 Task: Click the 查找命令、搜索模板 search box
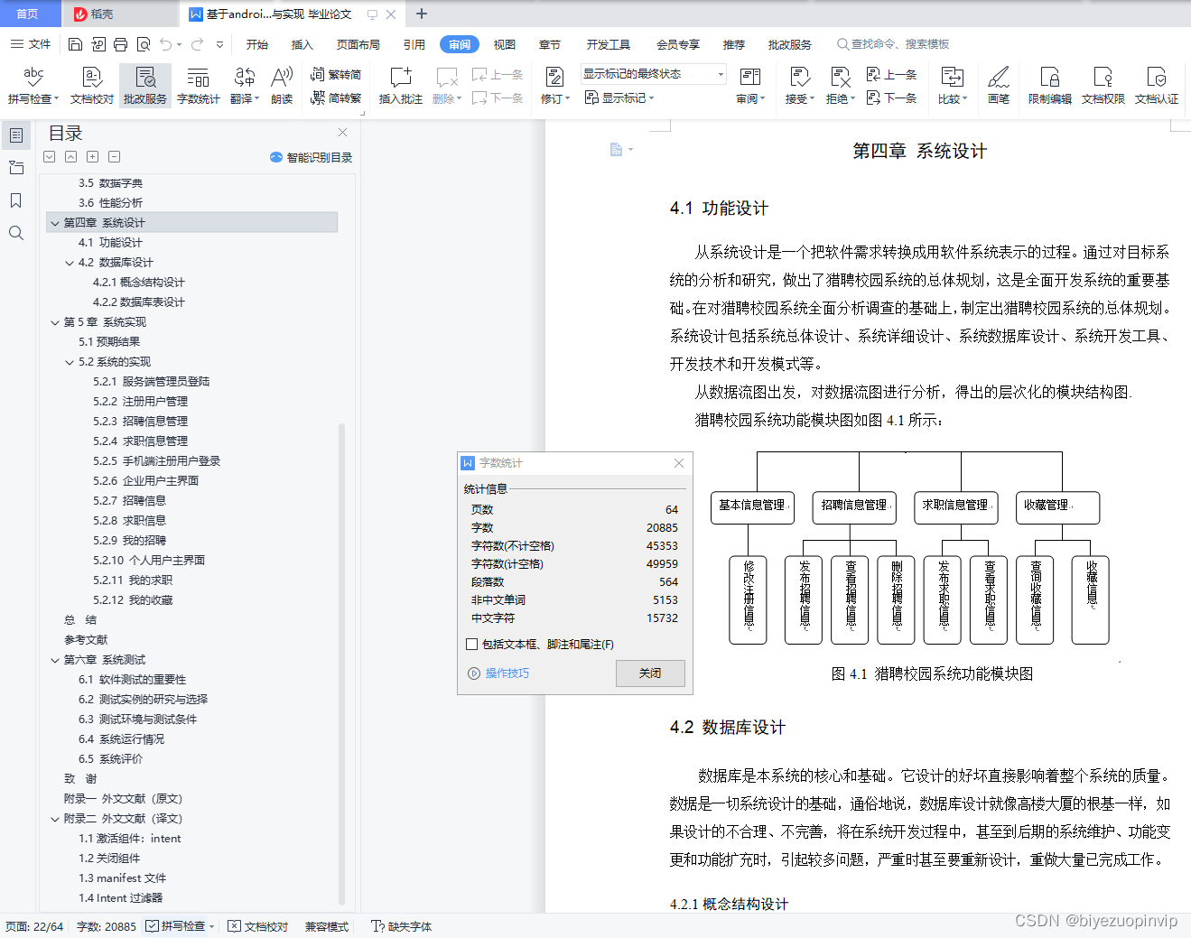[894, 44]
